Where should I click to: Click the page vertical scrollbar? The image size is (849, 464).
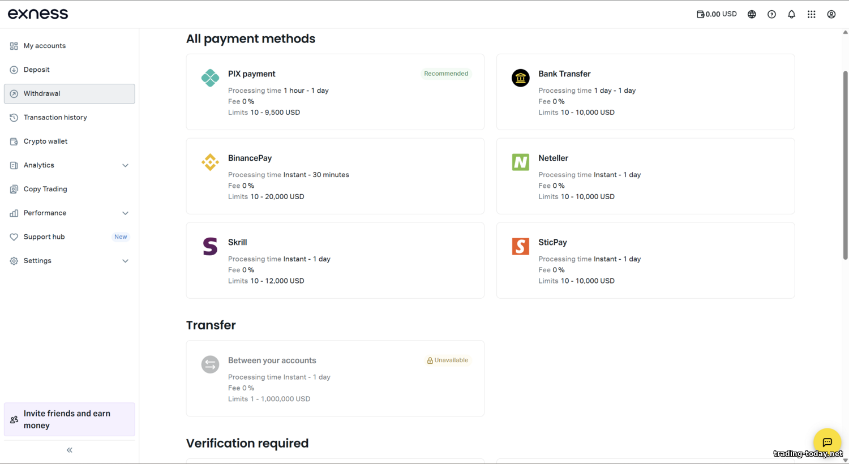coord(845,164)
